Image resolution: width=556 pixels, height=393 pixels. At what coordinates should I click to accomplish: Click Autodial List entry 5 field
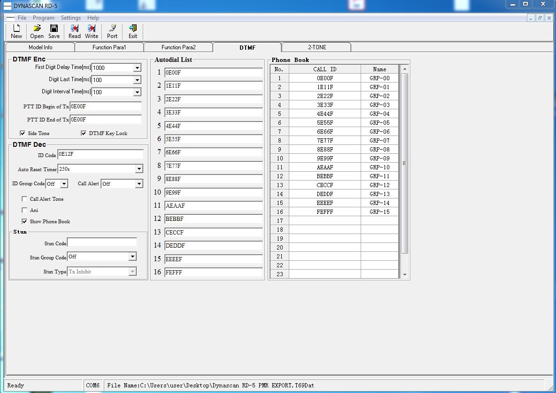[x=214, y=126]
